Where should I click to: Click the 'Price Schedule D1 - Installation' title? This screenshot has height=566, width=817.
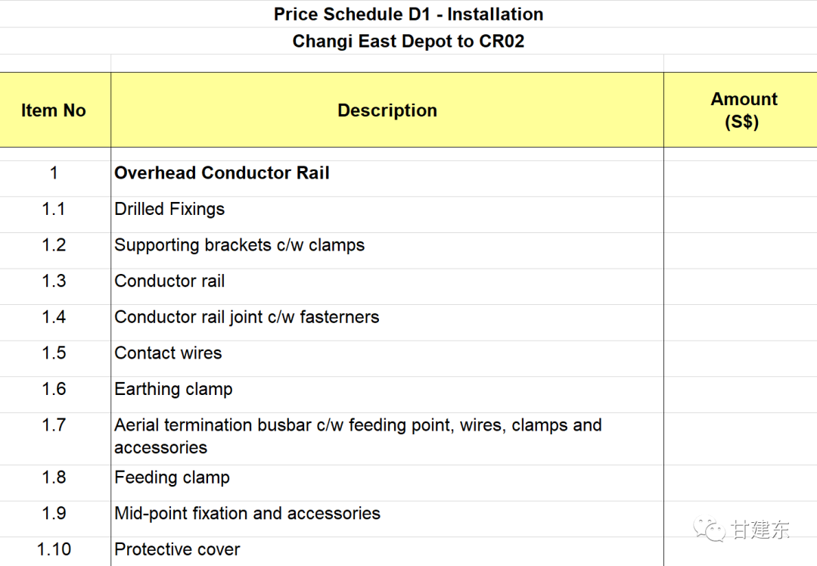(408, 14)
